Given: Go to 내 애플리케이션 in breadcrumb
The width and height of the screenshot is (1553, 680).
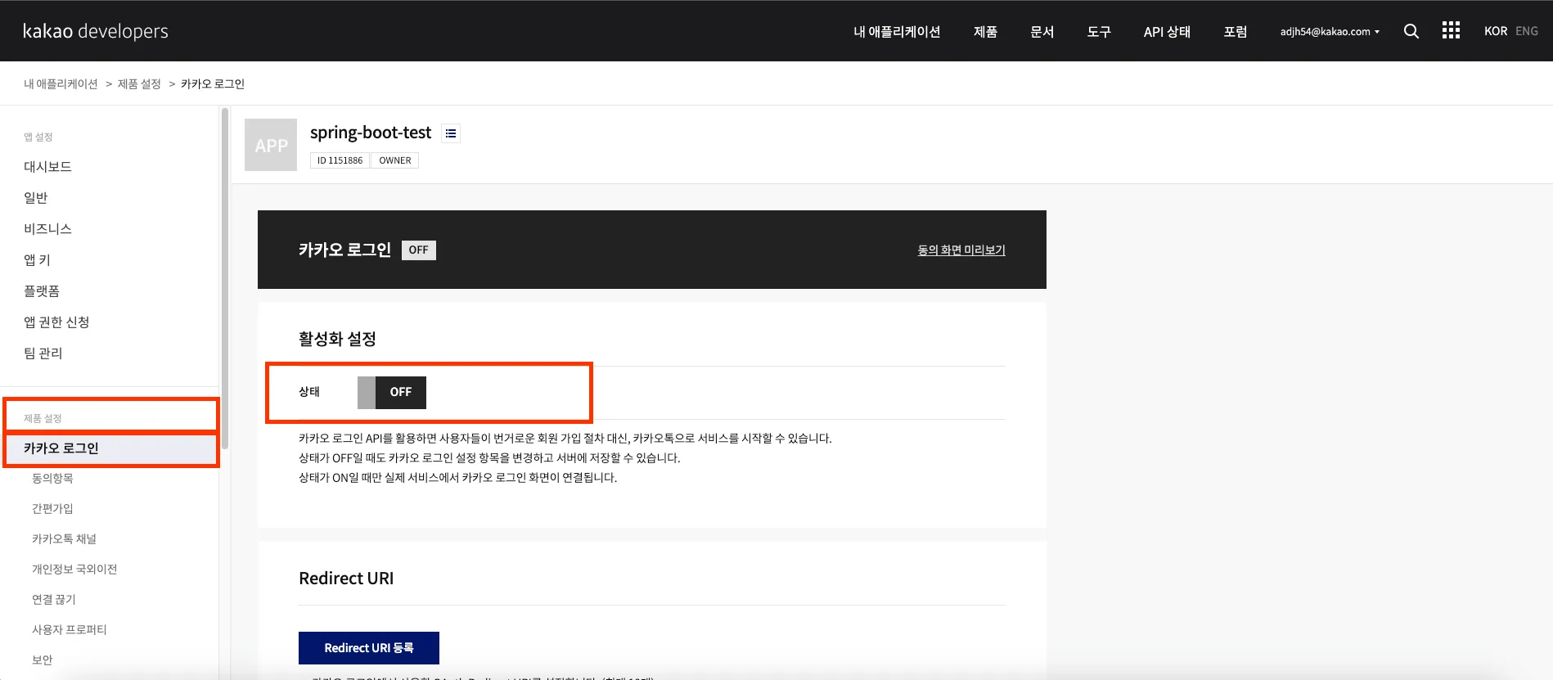Looking at the screenshot, I should click(x=61, y=83).
